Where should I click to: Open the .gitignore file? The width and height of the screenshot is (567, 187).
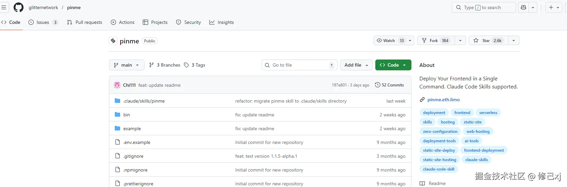(x=133, y=156)
